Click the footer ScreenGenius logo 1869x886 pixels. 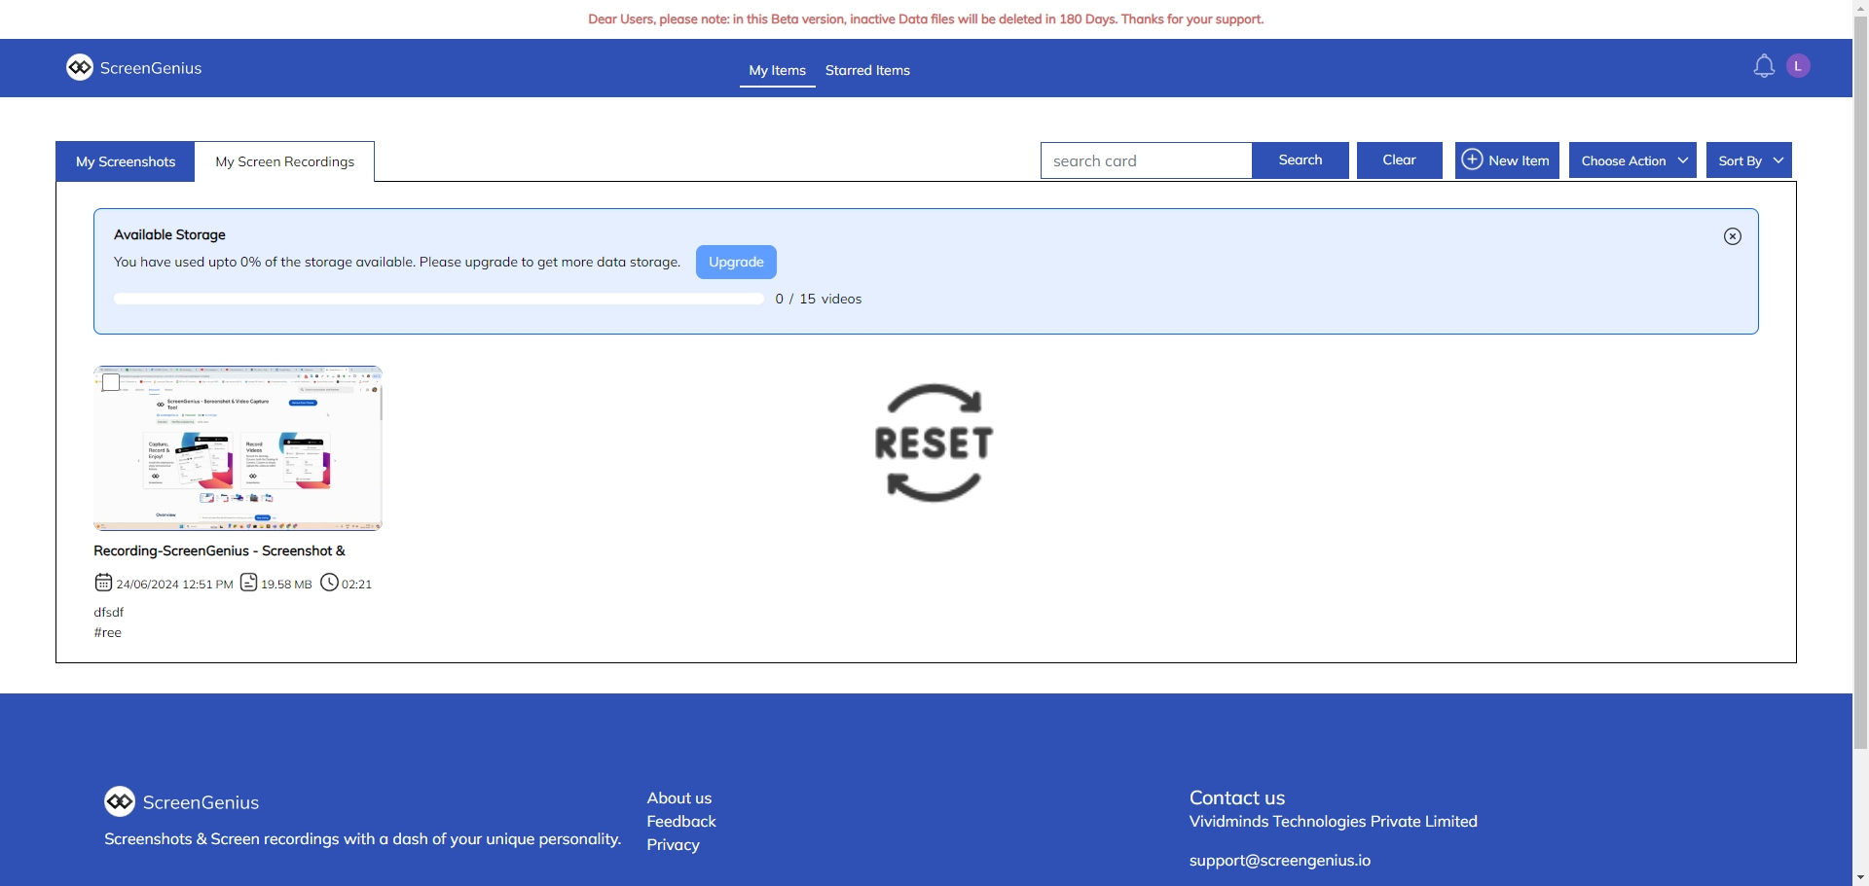click(x=182, y=801)
